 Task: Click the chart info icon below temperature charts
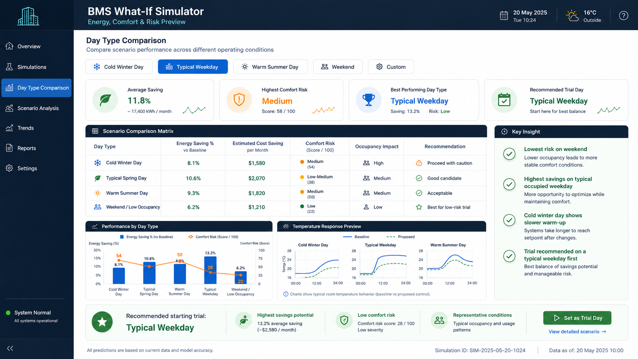click(286, 294)
